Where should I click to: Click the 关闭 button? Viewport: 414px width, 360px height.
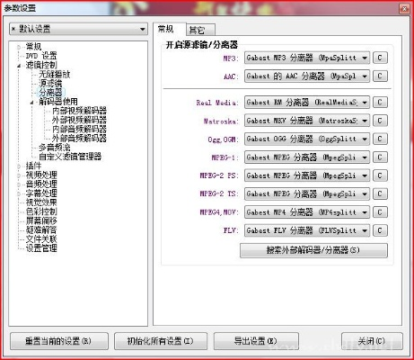click(372, 341)
